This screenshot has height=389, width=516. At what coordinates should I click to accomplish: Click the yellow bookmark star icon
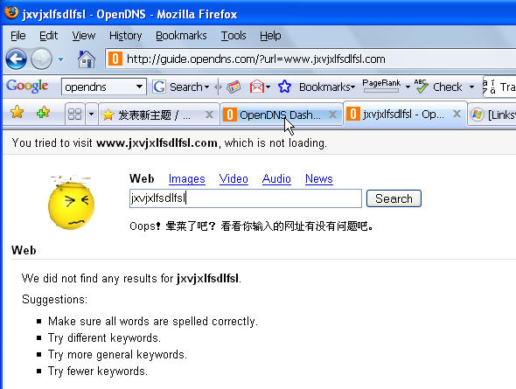coord(17,113)
